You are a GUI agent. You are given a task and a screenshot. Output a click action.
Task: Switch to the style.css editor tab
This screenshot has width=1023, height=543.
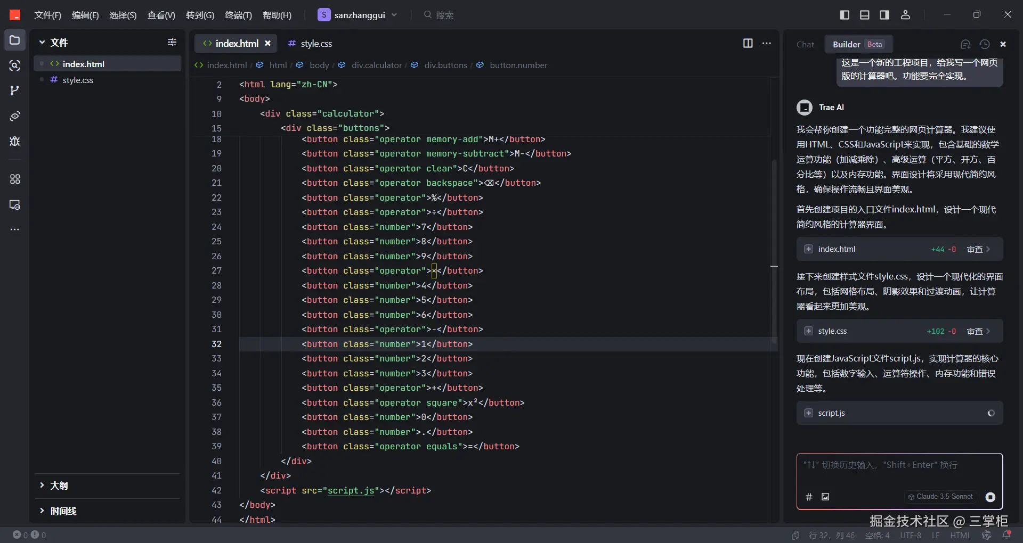coord(310,44)
